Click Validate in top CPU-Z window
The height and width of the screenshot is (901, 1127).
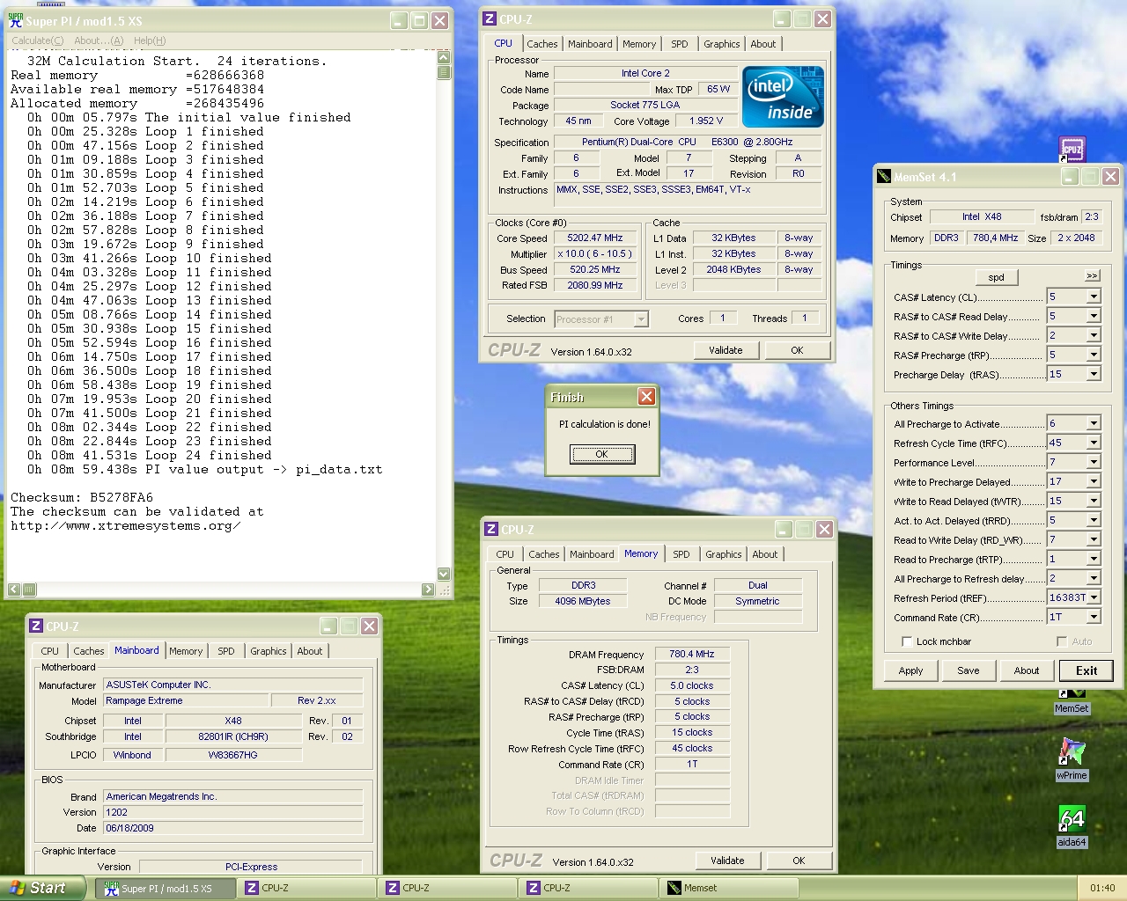726,350
